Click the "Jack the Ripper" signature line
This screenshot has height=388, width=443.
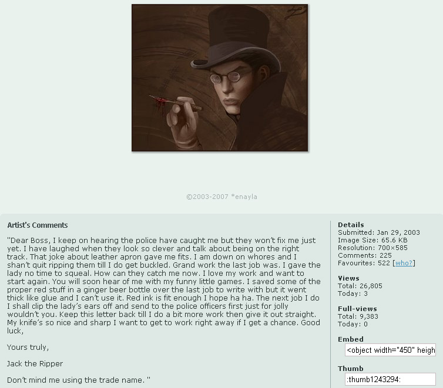tap(35, 363)
